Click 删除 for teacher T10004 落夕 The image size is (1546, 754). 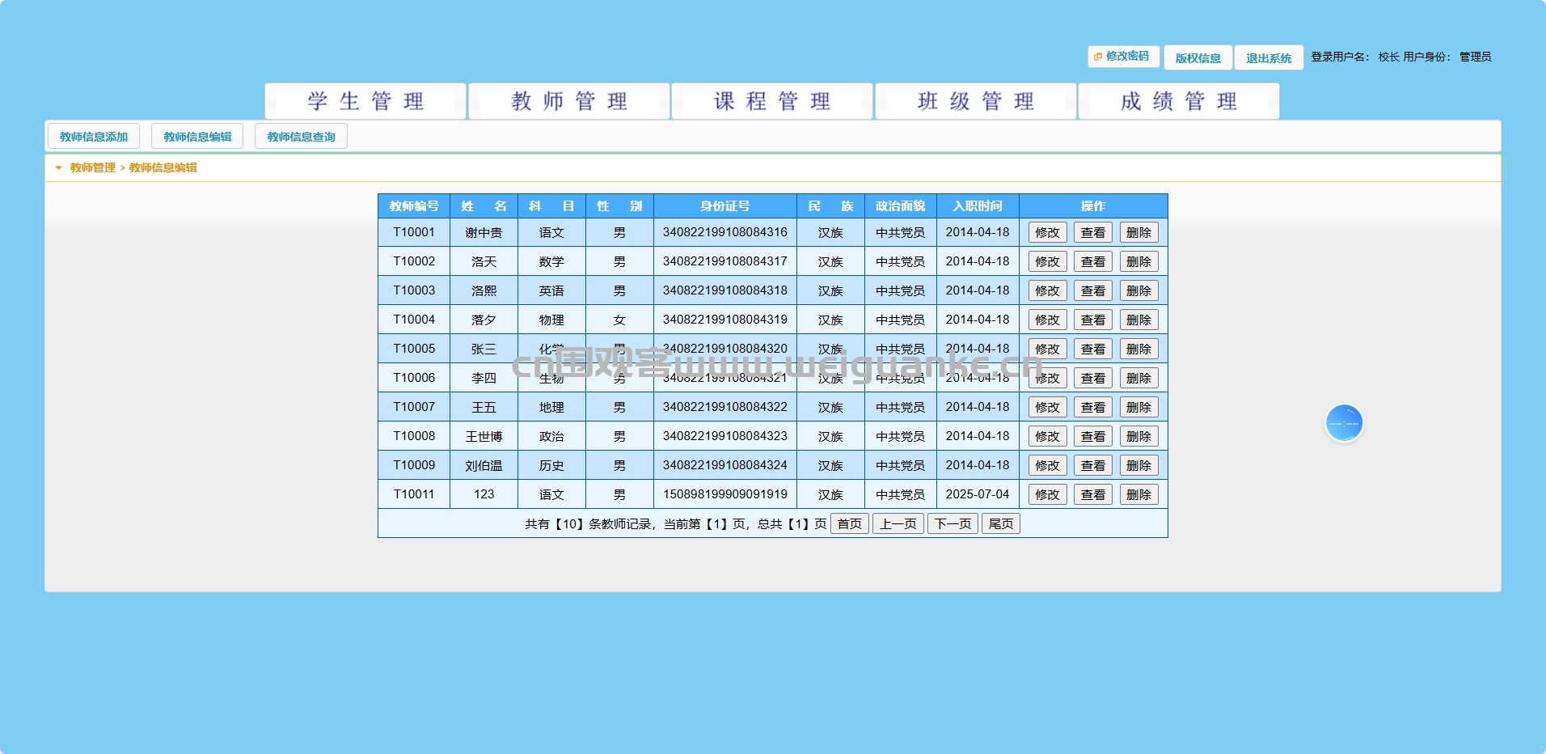pos(1138,320)
